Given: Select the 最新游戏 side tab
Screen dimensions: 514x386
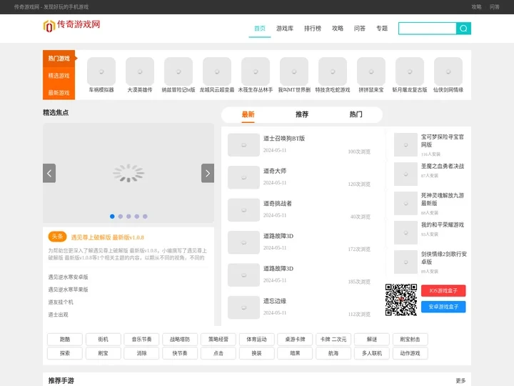Looking at the screenshot, I should [59, 92].
